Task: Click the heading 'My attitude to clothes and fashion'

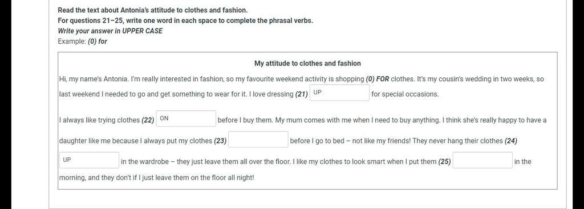Action: click(307, 64)
